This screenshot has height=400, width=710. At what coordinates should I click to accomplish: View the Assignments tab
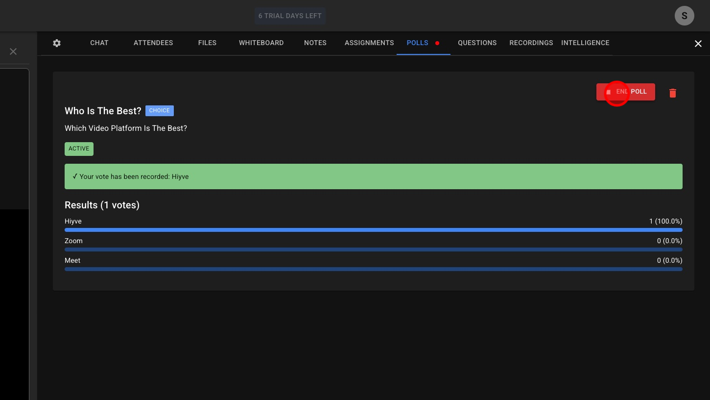(369, 43)
